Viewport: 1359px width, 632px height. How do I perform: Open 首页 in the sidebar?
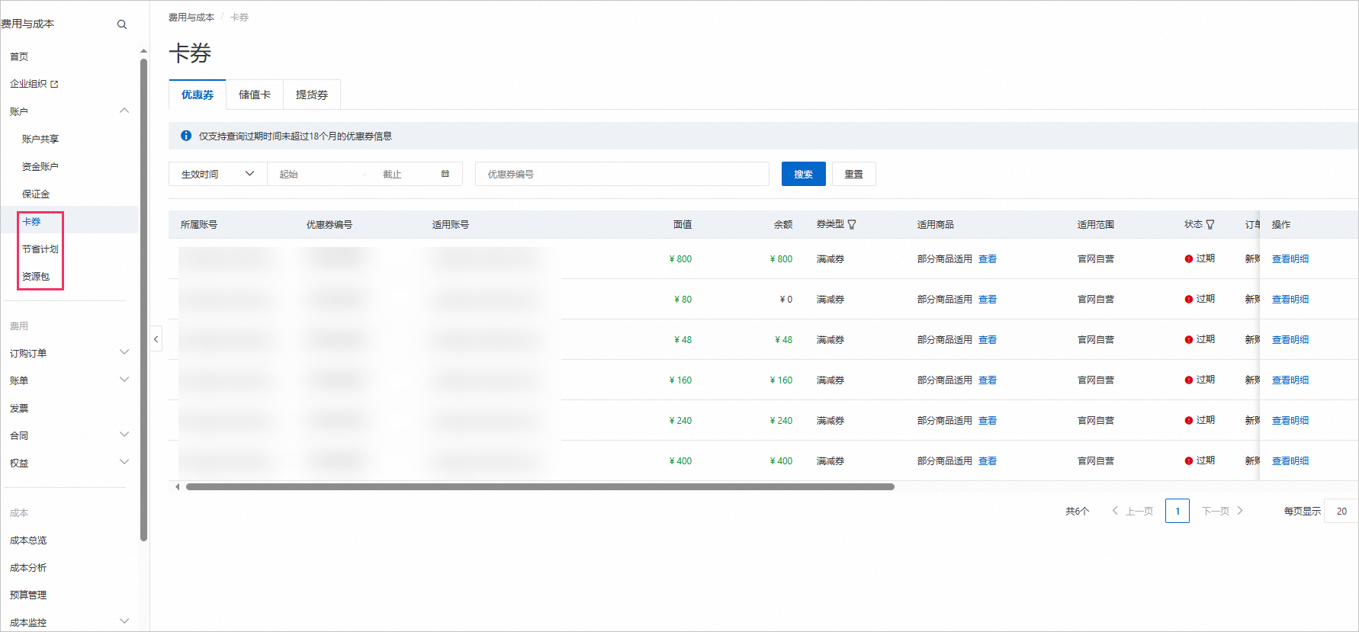click(19, 56)
